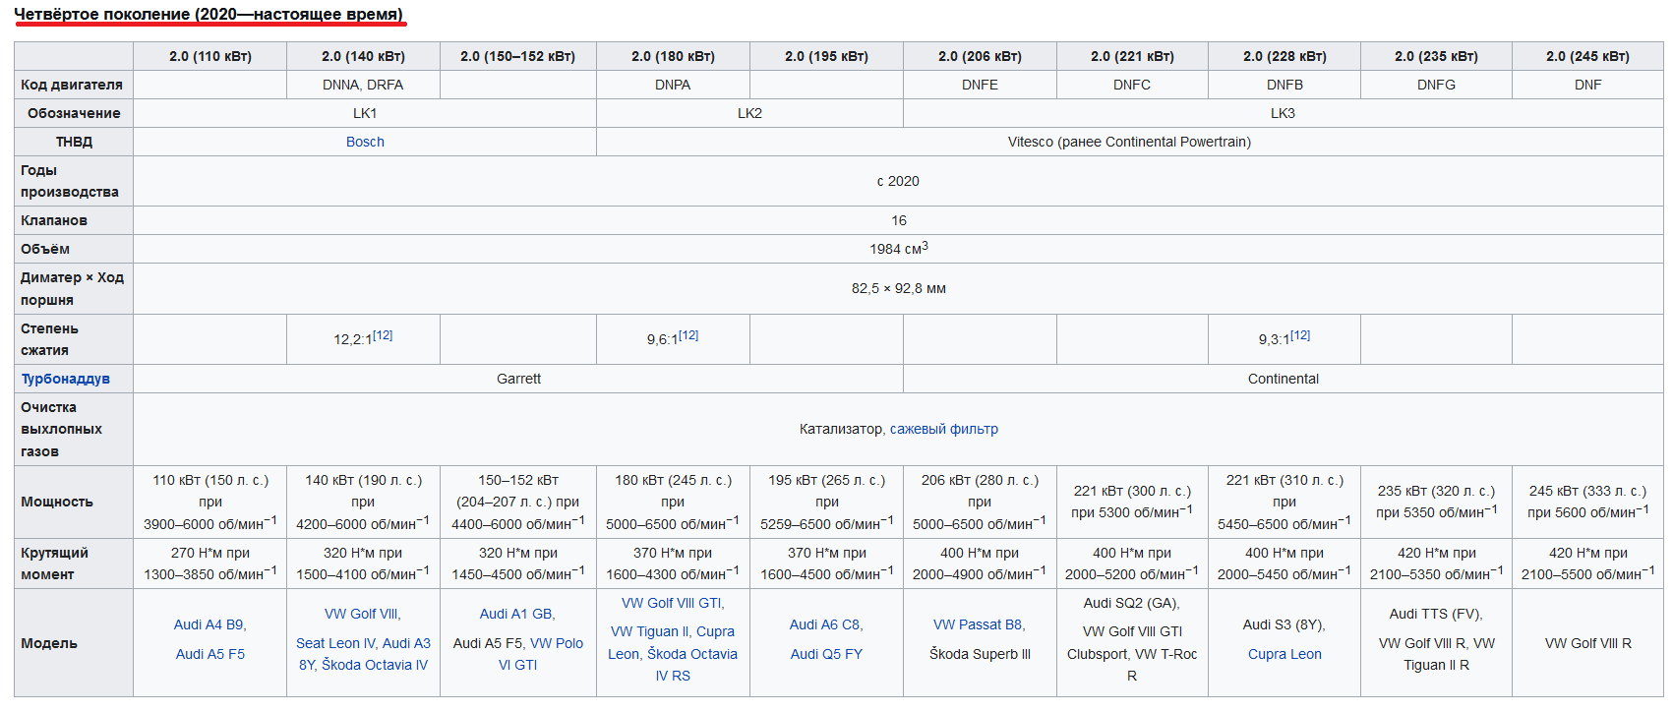The image size is (1673, 712).
Task: Select the с 2020 production years cell
Action: pyautogui.click(x=898, y=181)
